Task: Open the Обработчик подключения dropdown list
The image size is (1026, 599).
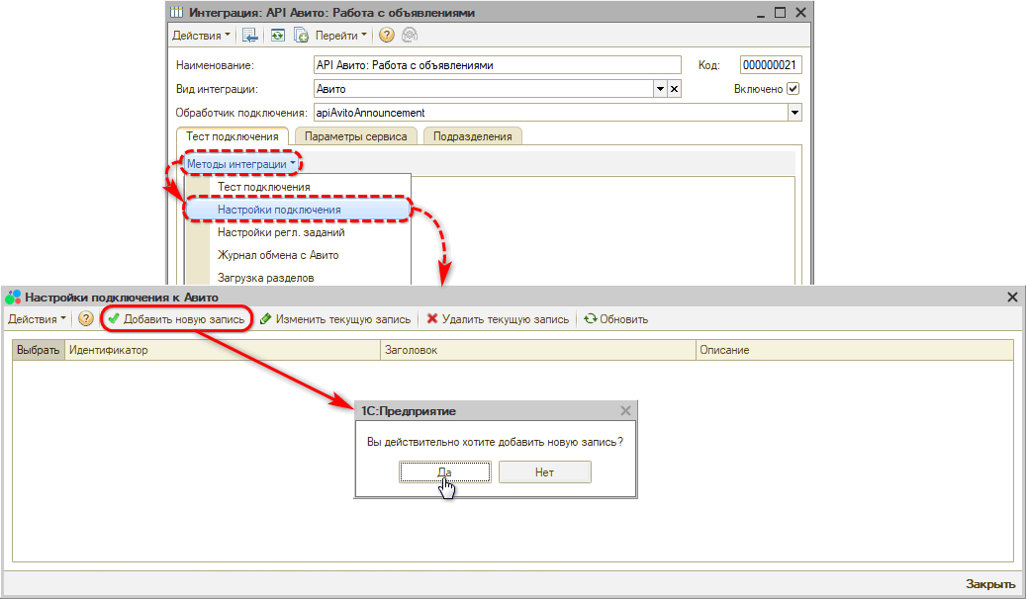Action: [x=793, y=113]
